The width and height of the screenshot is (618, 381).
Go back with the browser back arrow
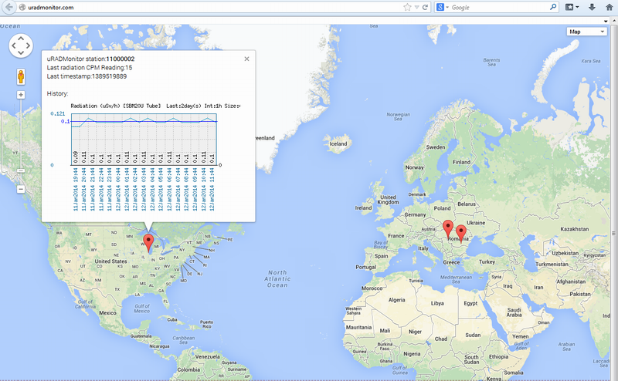(x=8, y=7)
